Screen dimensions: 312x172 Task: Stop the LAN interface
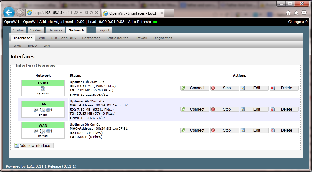224,109
